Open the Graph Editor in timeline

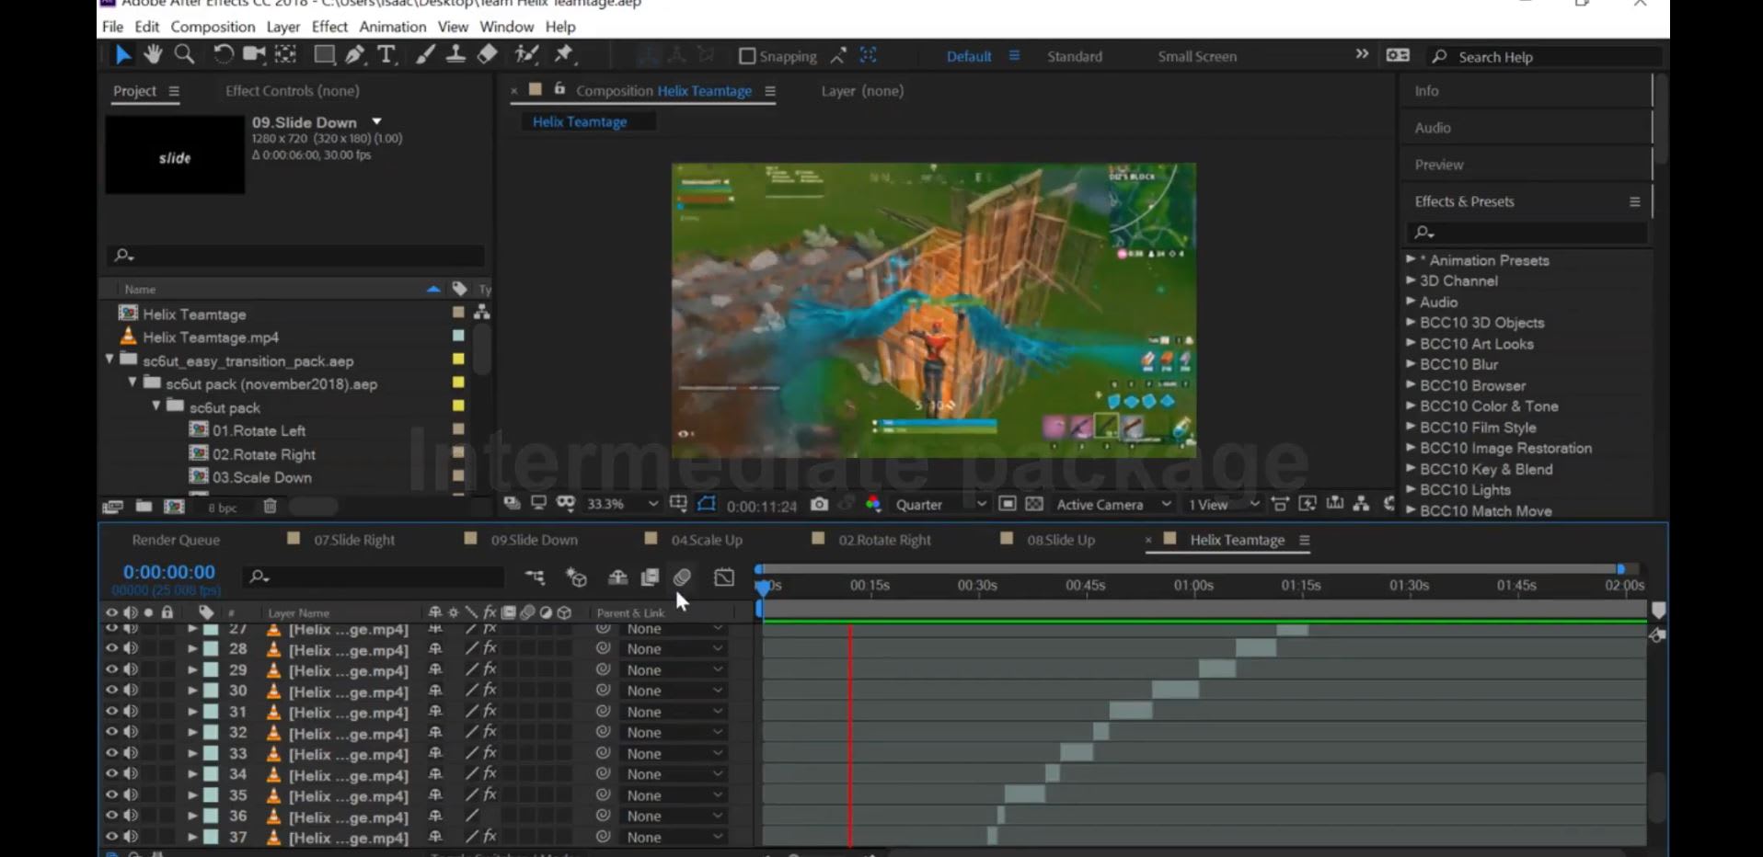coord(724,577)
